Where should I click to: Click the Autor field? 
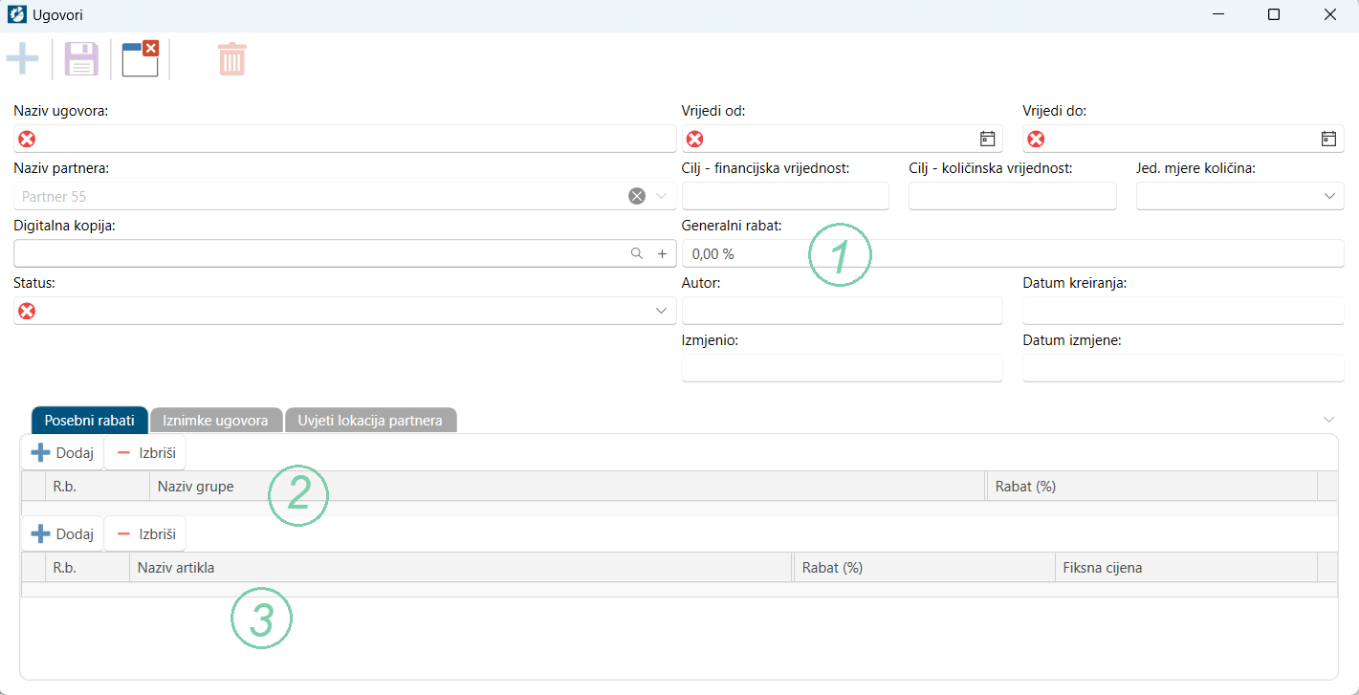(x=843, y=311)
